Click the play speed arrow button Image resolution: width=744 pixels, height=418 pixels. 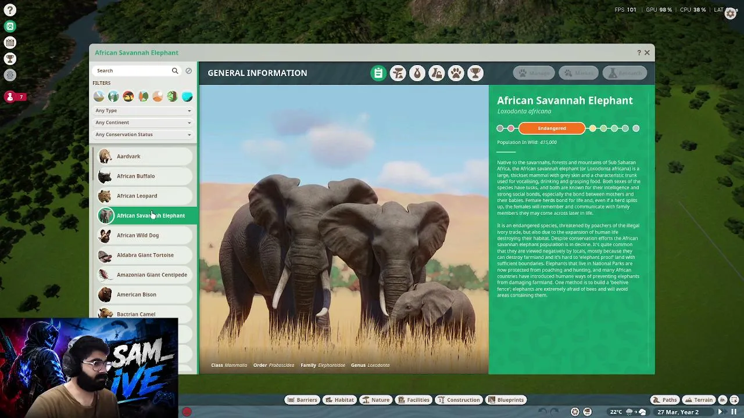point(720,412)
